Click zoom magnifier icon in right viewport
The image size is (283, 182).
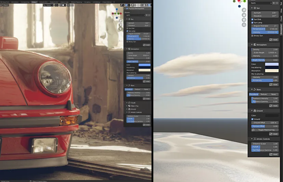tap(244, 10)
